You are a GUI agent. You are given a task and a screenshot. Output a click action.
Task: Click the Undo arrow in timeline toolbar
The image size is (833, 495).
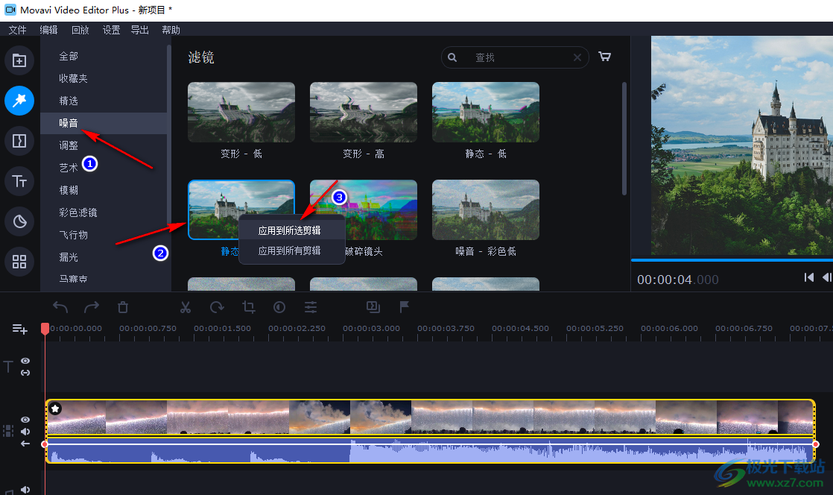pos(60,307)
